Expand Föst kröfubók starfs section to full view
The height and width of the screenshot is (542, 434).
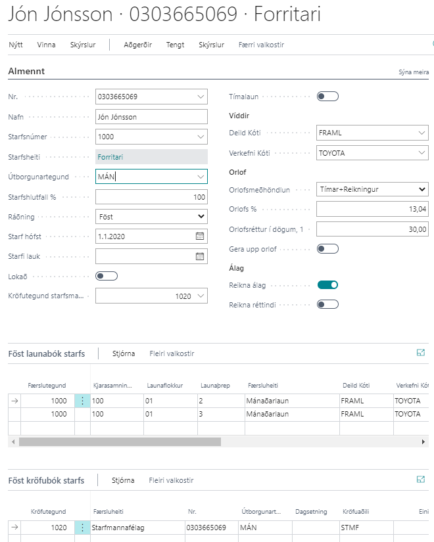[x=421, y=480]
